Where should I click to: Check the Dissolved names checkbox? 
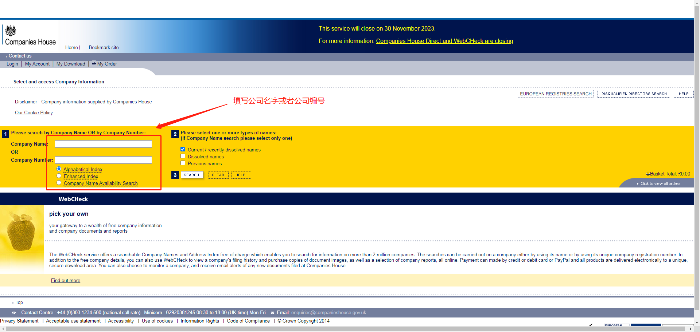183,156
